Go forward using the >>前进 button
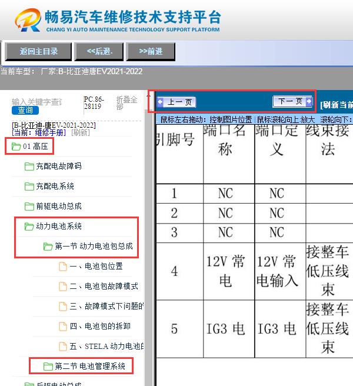Image resolution: width=353 pixels, height=386 pixels. tap(151, 51)
